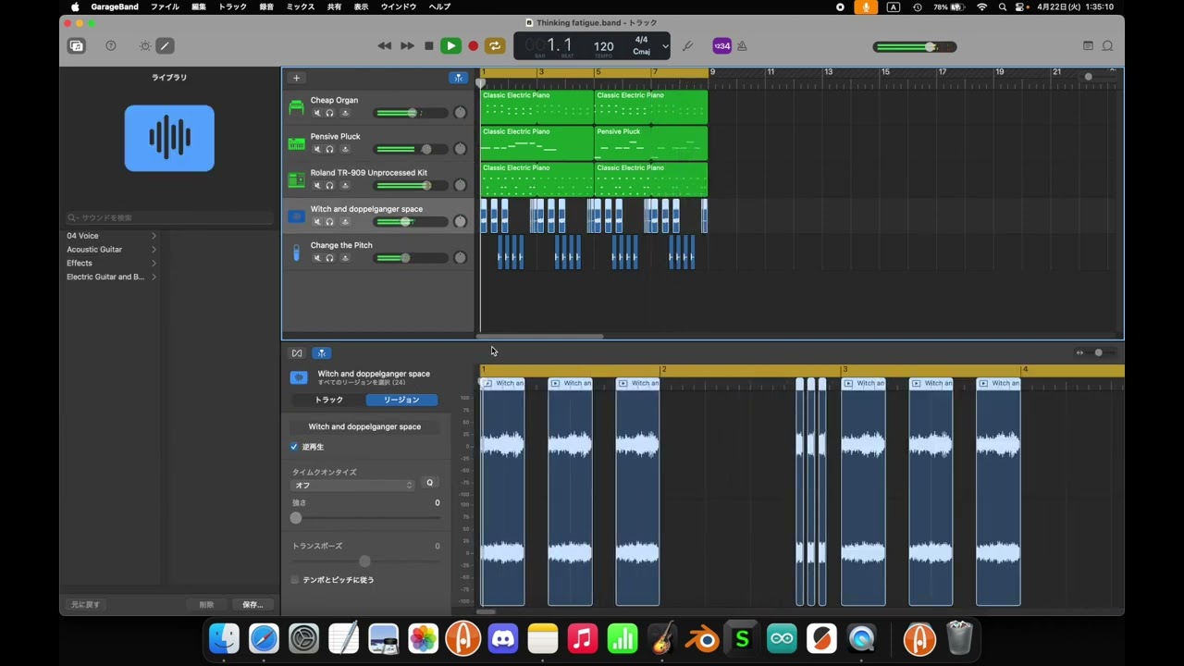Uncheck the 逆再生 reverse playback checkbox
Screen dimensions: 1184x666
pyautogui.click(x=294, y=447)
